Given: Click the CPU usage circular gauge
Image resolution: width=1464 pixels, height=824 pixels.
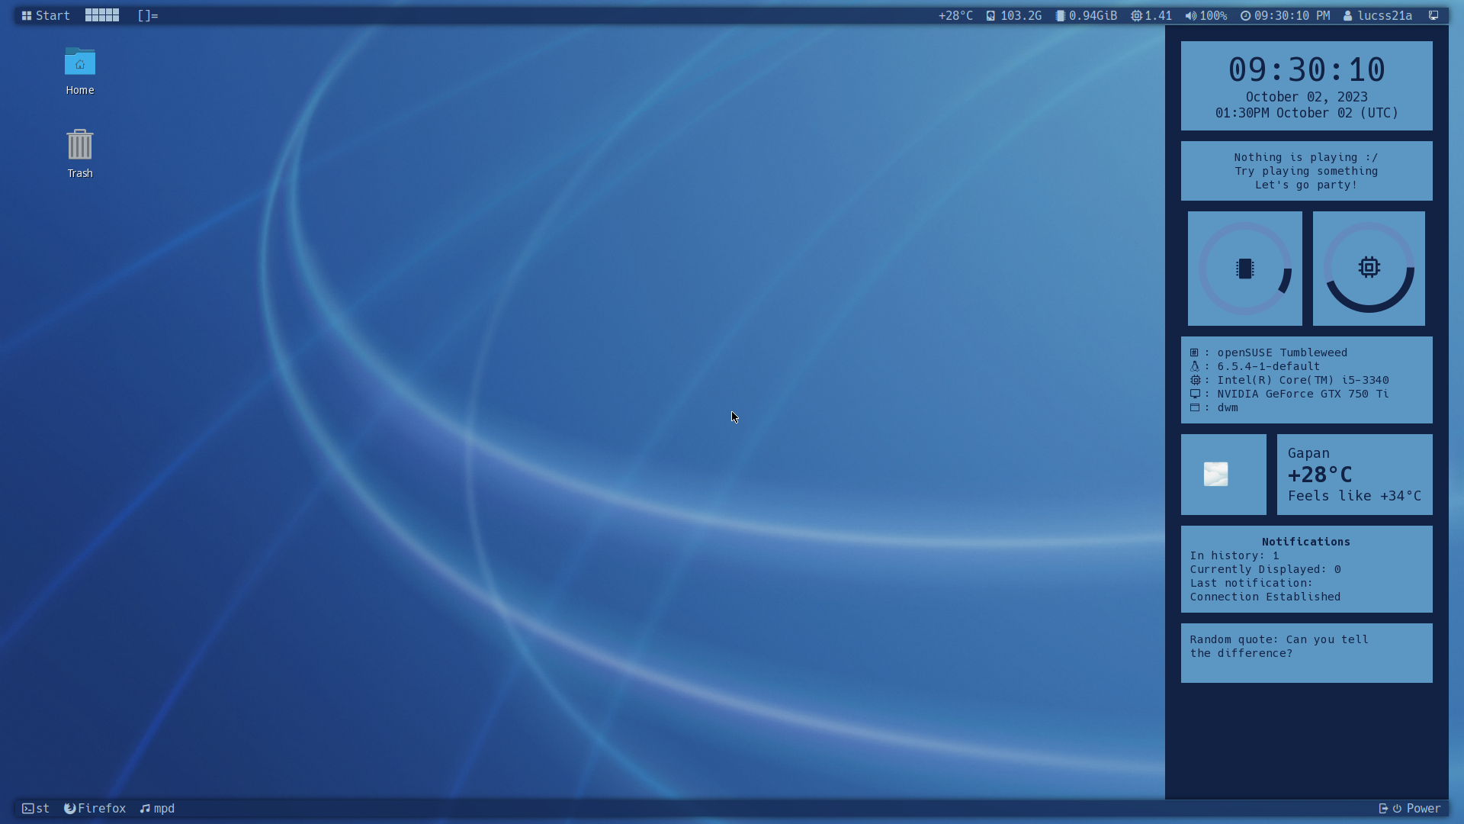Looking at the screenshot, I should point(1369,269).
